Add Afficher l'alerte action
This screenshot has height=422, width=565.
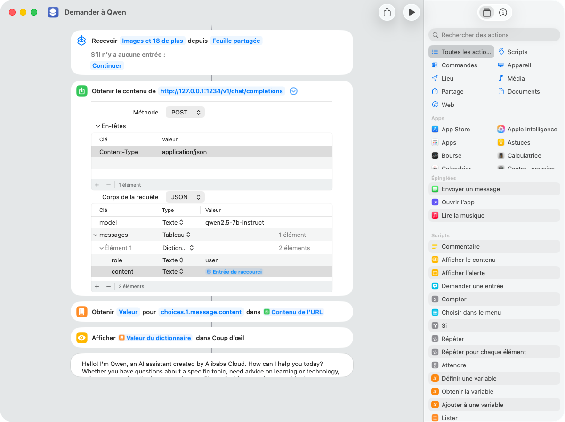[494, 273]
